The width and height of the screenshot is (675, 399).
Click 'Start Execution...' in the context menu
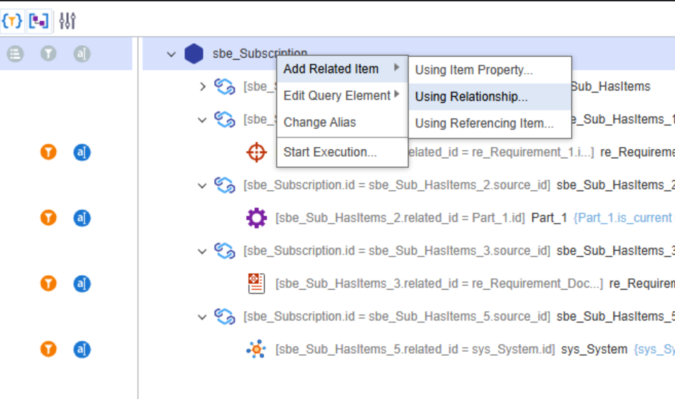(330, 152)
